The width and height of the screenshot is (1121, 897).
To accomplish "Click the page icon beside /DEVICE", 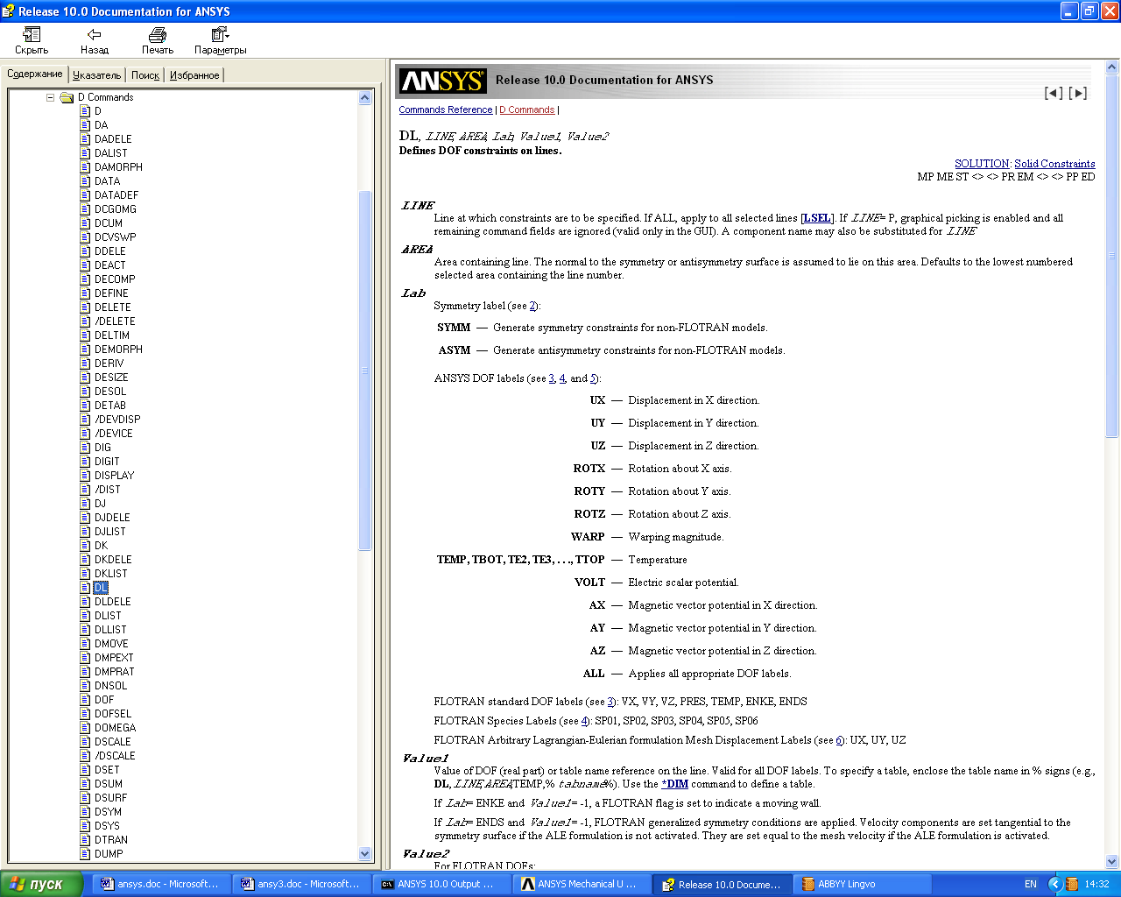I will point(85,434).
